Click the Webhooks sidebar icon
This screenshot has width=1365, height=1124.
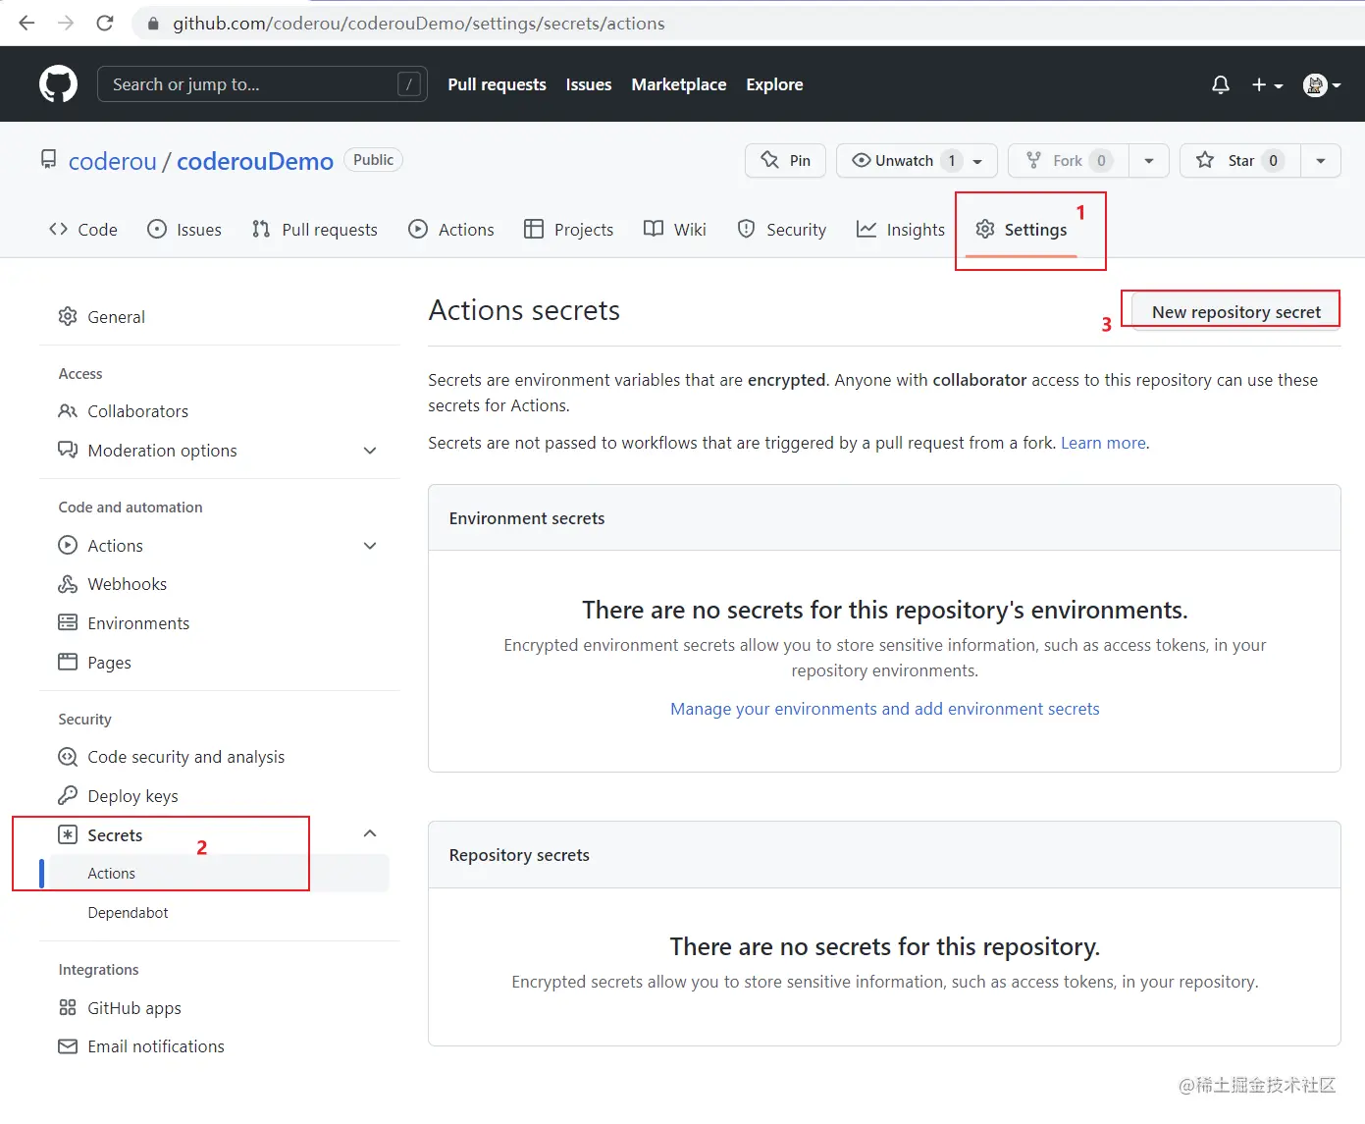pos(68,584)
